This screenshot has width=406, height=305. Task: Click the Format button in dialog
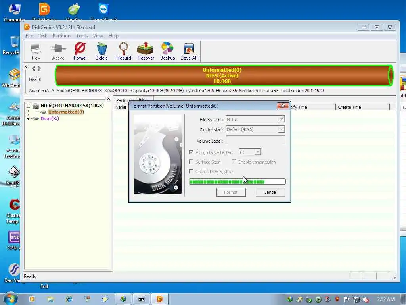231,192
